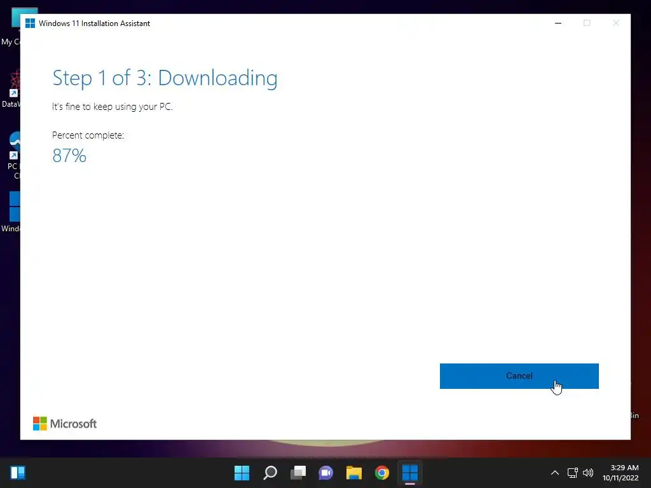Viewport: 651px width, 488px height.
Task: Select the Data desktop shortcut icon
Action: click(10, 89)
